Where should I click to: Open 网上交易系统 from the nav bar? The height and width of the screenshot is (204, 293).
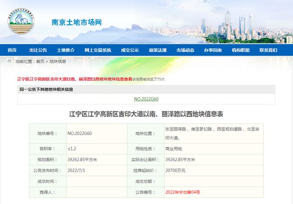98,50
